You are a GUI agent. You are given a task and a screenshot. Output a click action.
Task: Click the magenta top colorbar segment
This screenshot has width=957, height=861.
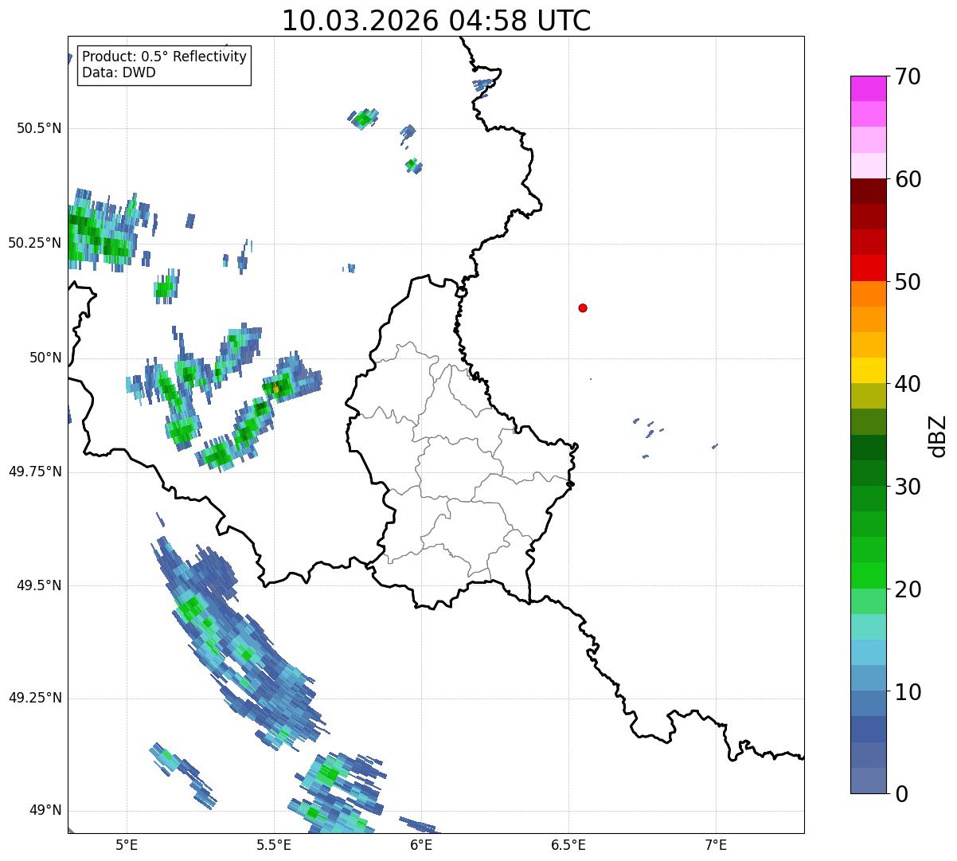(869, 88)
